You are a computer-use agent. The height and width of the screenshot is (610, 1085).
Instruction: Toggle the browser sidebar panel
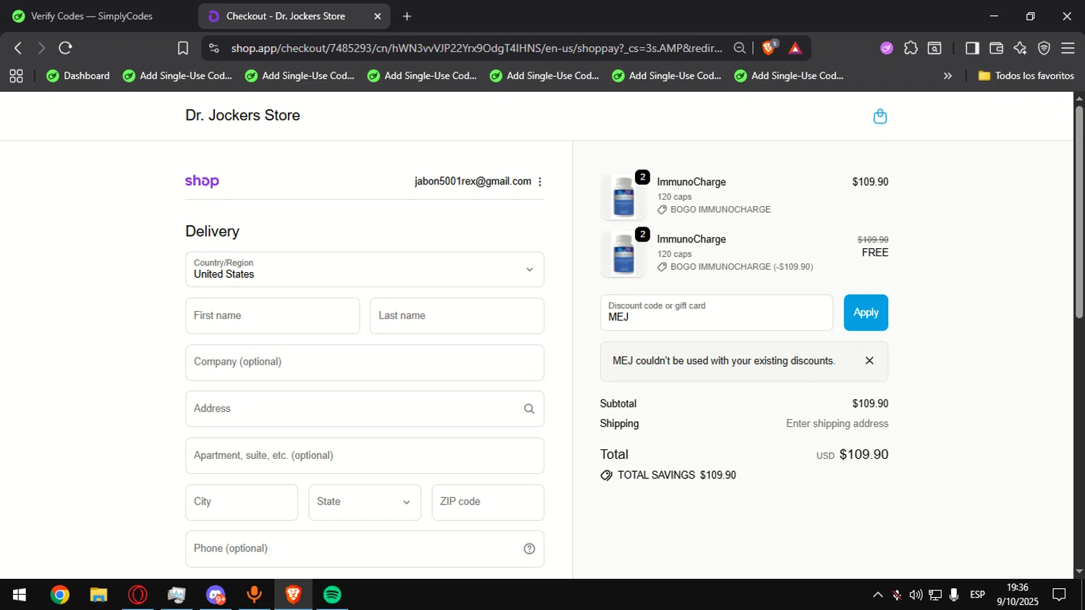(x=972, y=48)
